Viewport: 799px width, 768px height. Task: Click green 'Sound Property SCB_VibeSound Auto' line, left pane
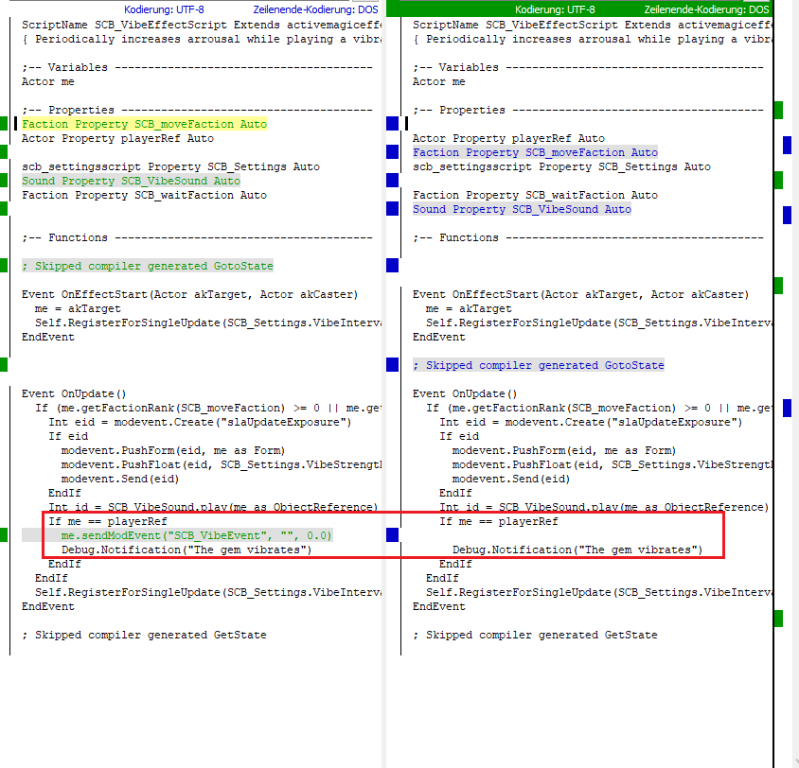point(131,181)
